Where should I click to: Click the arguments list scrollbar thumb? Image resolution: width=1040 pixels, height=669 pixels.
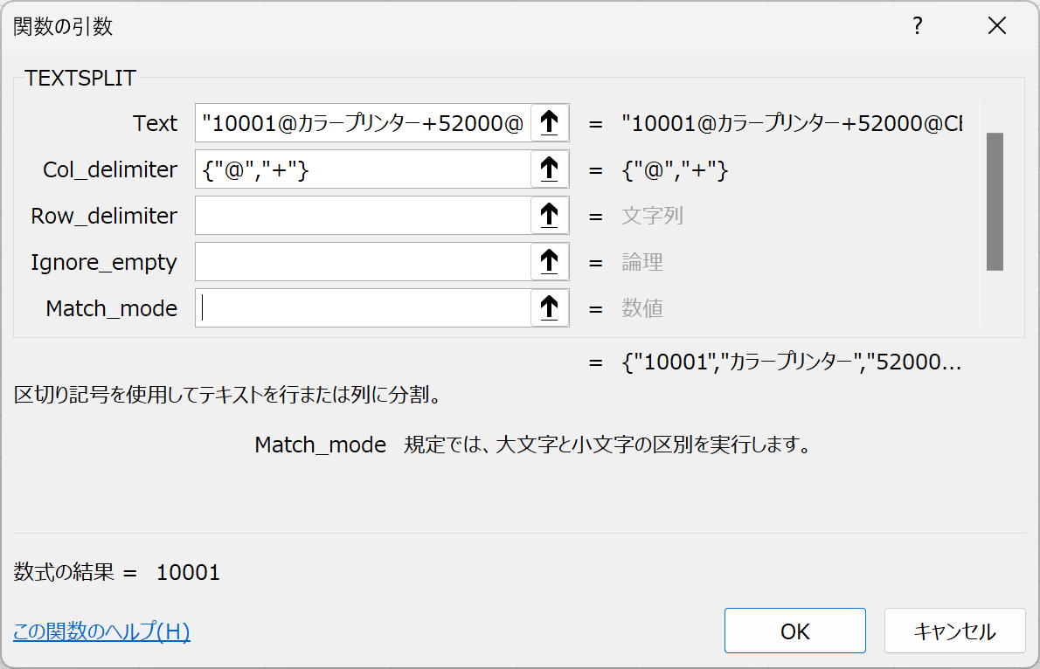995,202
